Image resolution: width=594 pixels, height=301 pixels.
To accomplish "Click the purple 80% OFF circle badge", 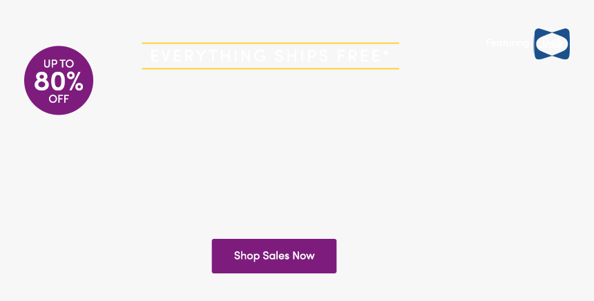I will tap(59, 80).
